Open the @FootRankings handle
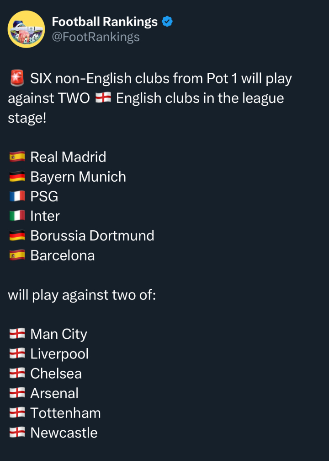 [x=96, y=37]
